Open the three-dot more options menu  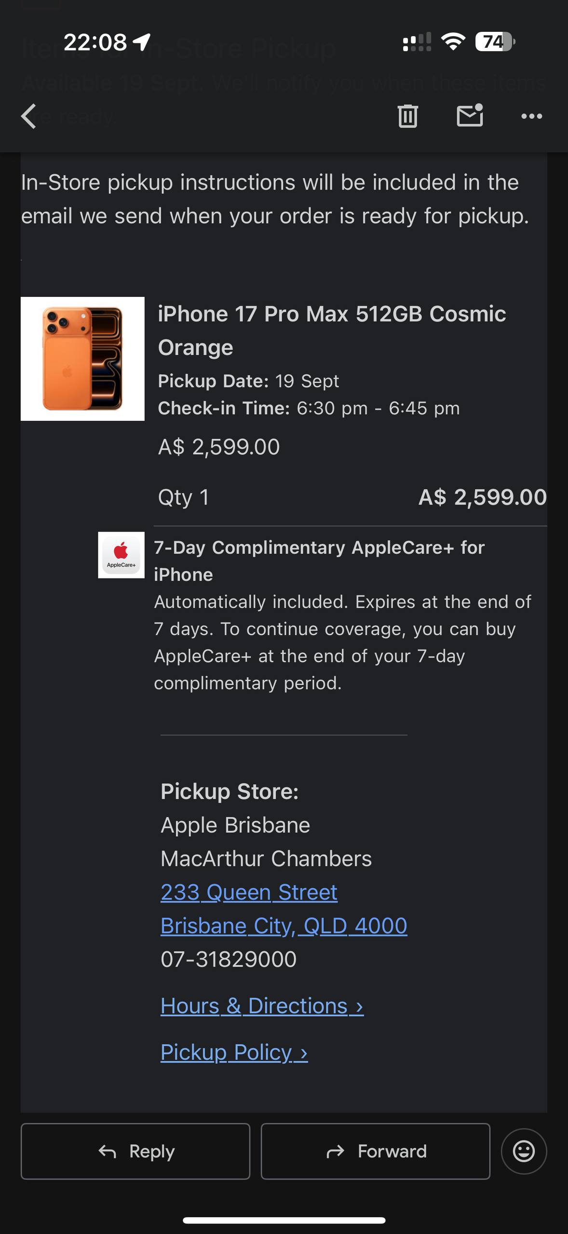(532, 116)
